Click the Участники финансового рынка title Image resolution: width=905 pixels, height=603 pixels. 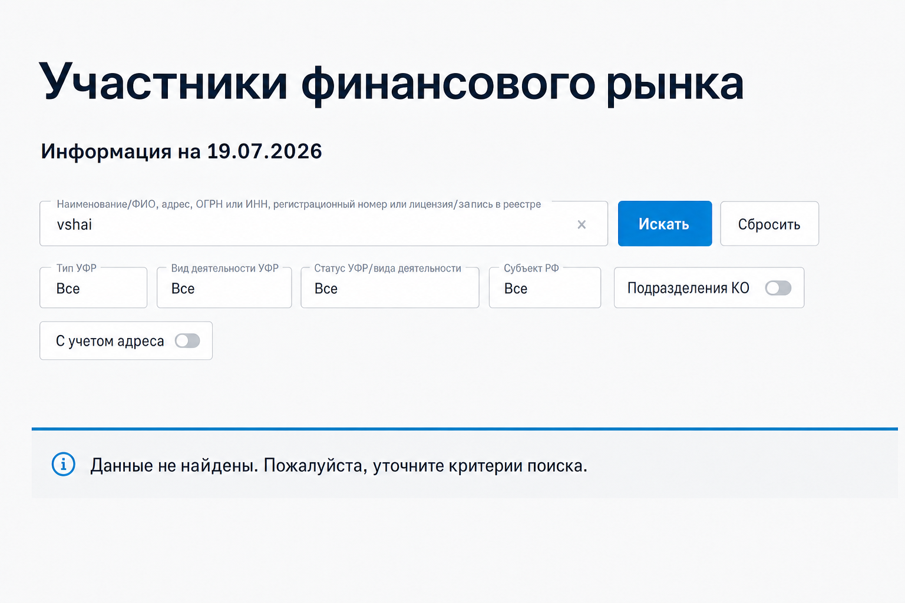click(x=392, y=83)
